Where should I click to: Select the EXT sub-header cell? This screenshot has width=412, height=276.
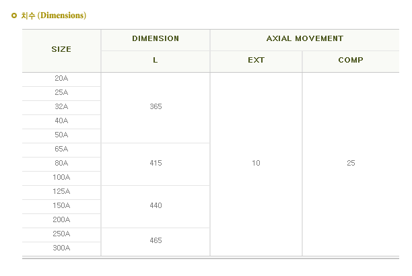coord(256,60)
